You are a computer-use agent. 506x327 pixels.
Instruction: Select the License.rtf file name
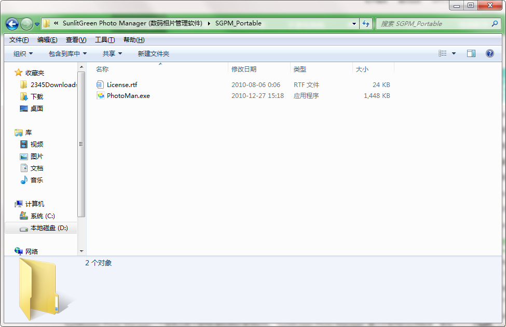(x=122, y=85)
